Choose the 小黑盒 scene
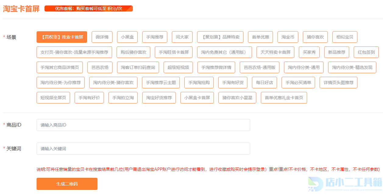 click(x=127, y=37)
